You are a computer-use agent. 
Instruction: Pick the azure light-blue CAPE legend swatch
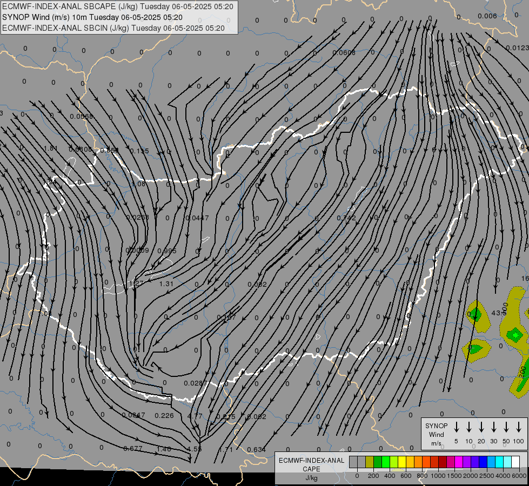(491, 462)
